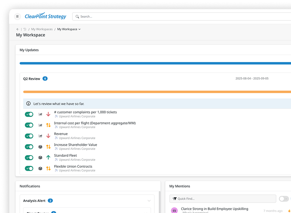
Task: Open the hamburger menu button
Action: click(17, 16)
